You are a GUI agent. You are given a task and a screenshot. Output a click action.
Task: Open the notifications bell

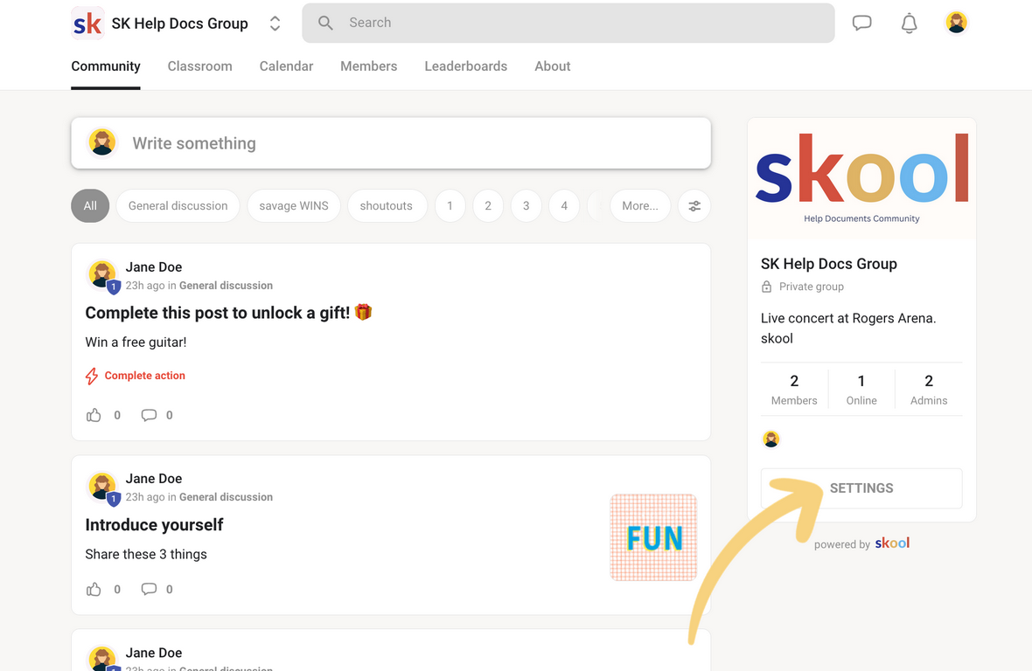[910, 24]
